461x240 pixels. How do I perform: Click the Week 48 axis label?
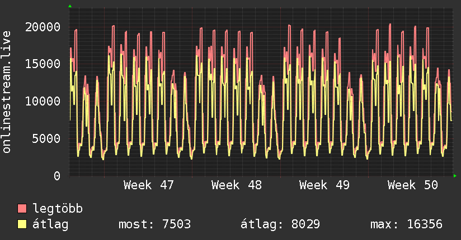tap(237, 185)
